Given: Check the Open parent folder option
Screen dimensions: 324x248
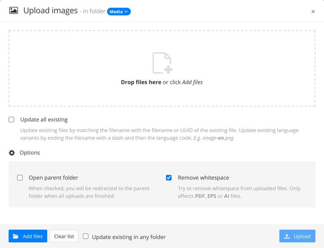Looking at the screenshot, I should [x=20, y=178].
